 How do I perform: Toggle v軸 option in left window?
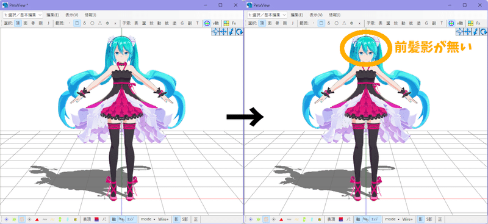coord(215,23)
